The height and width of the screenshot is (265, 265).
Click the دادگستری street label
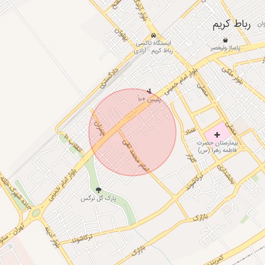(109, 78)
